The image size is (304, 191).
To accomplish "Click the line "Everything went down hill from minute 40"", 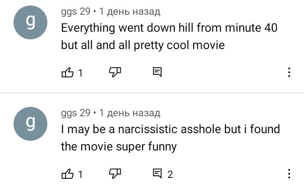I will pos(169,28).
